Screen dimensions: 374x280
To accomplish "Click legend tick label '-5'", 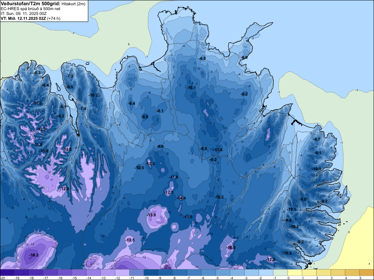I will click(x=218, y=278).
